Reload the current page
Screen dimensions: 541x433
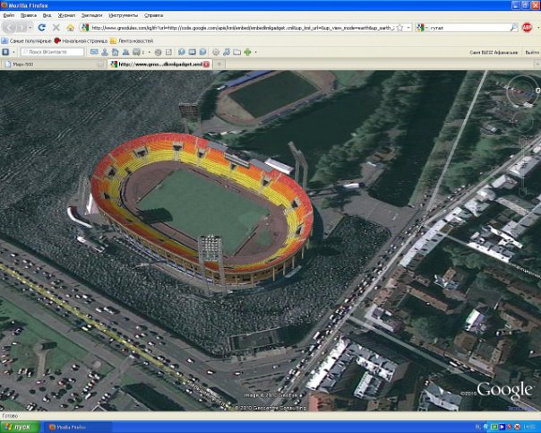(42, 28)
